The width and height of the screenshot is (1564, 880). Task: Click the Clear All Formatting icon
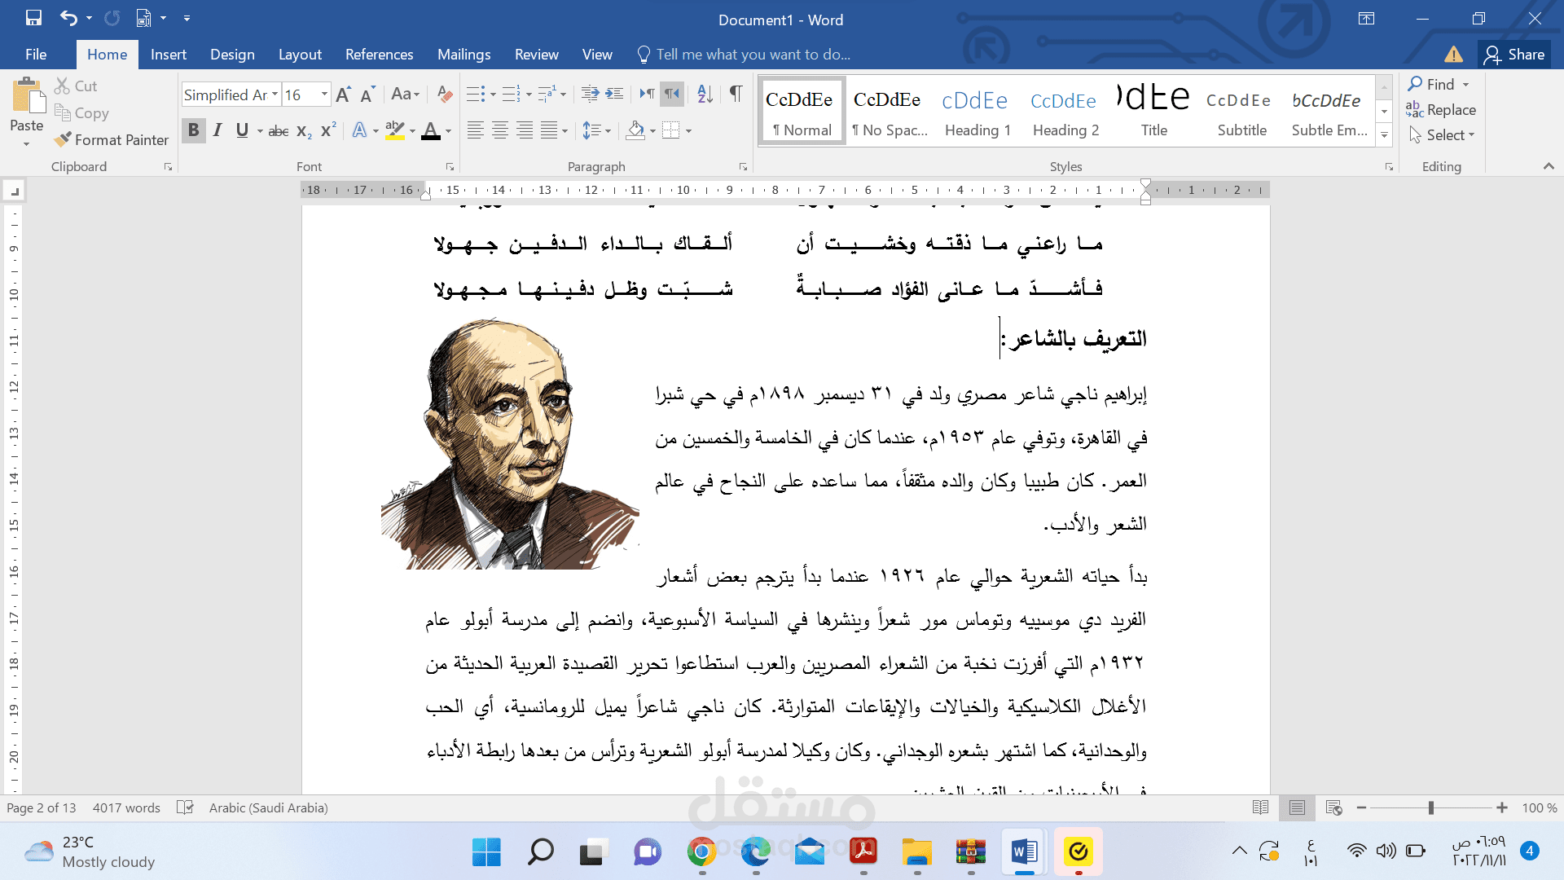tap(444, 95)
